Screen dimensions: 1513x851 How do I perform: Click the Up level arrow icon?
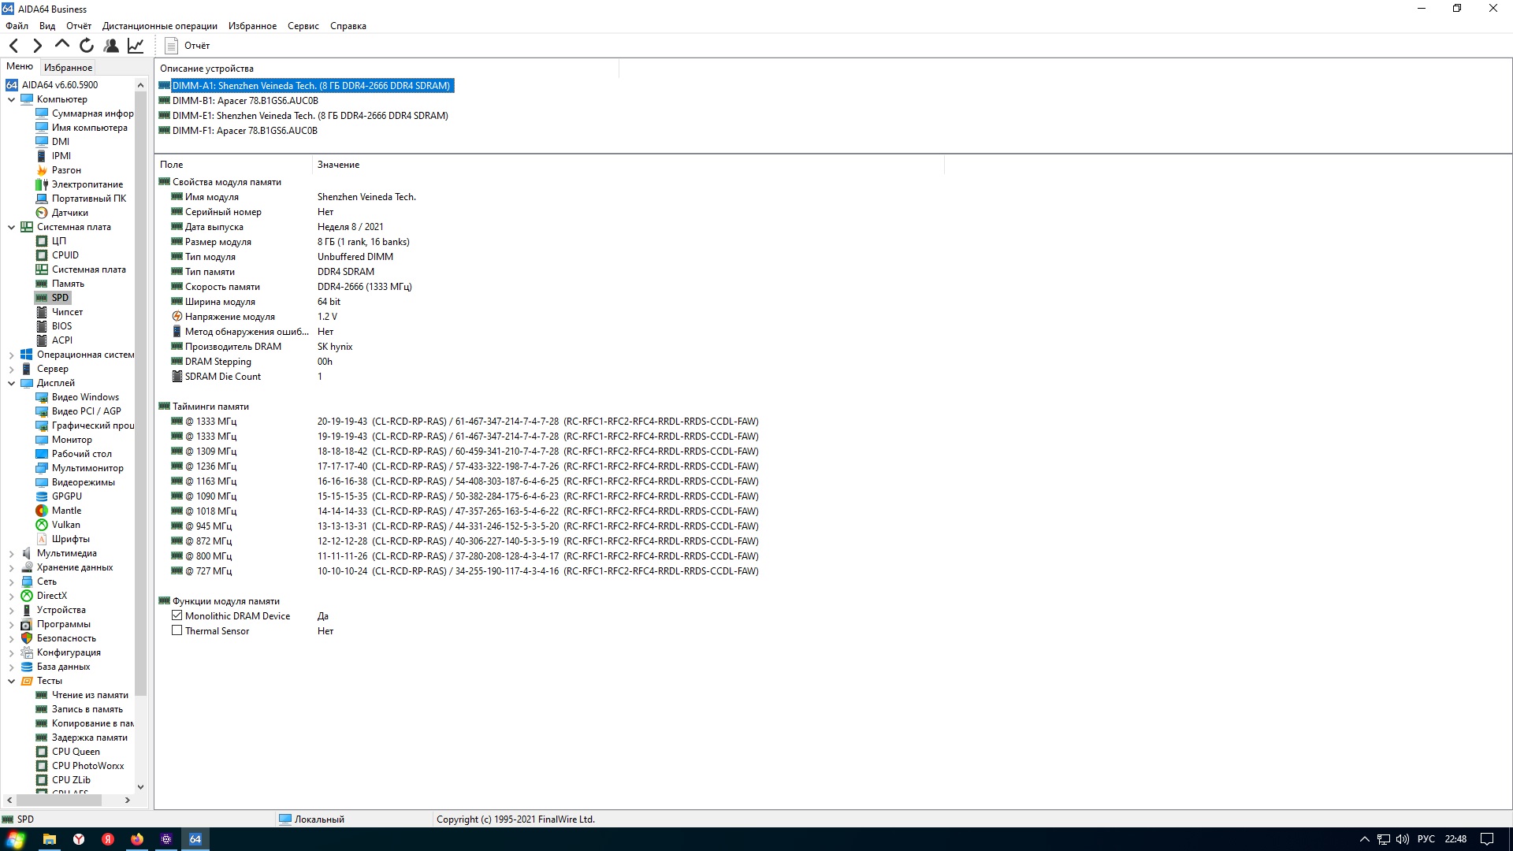(x=62, y=46)
